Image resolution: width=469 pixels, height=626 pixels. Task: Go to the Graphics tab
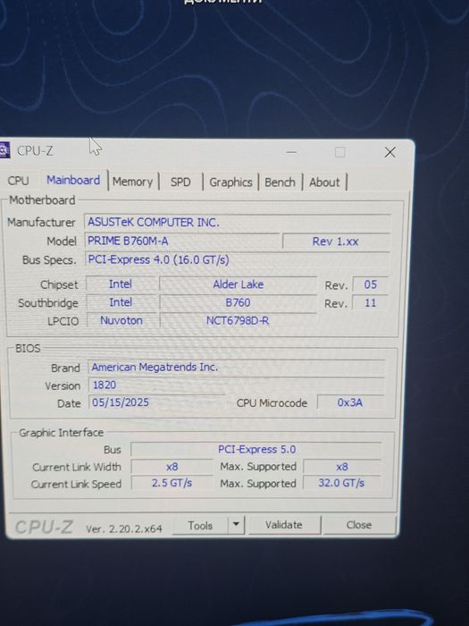click(230, 182)
